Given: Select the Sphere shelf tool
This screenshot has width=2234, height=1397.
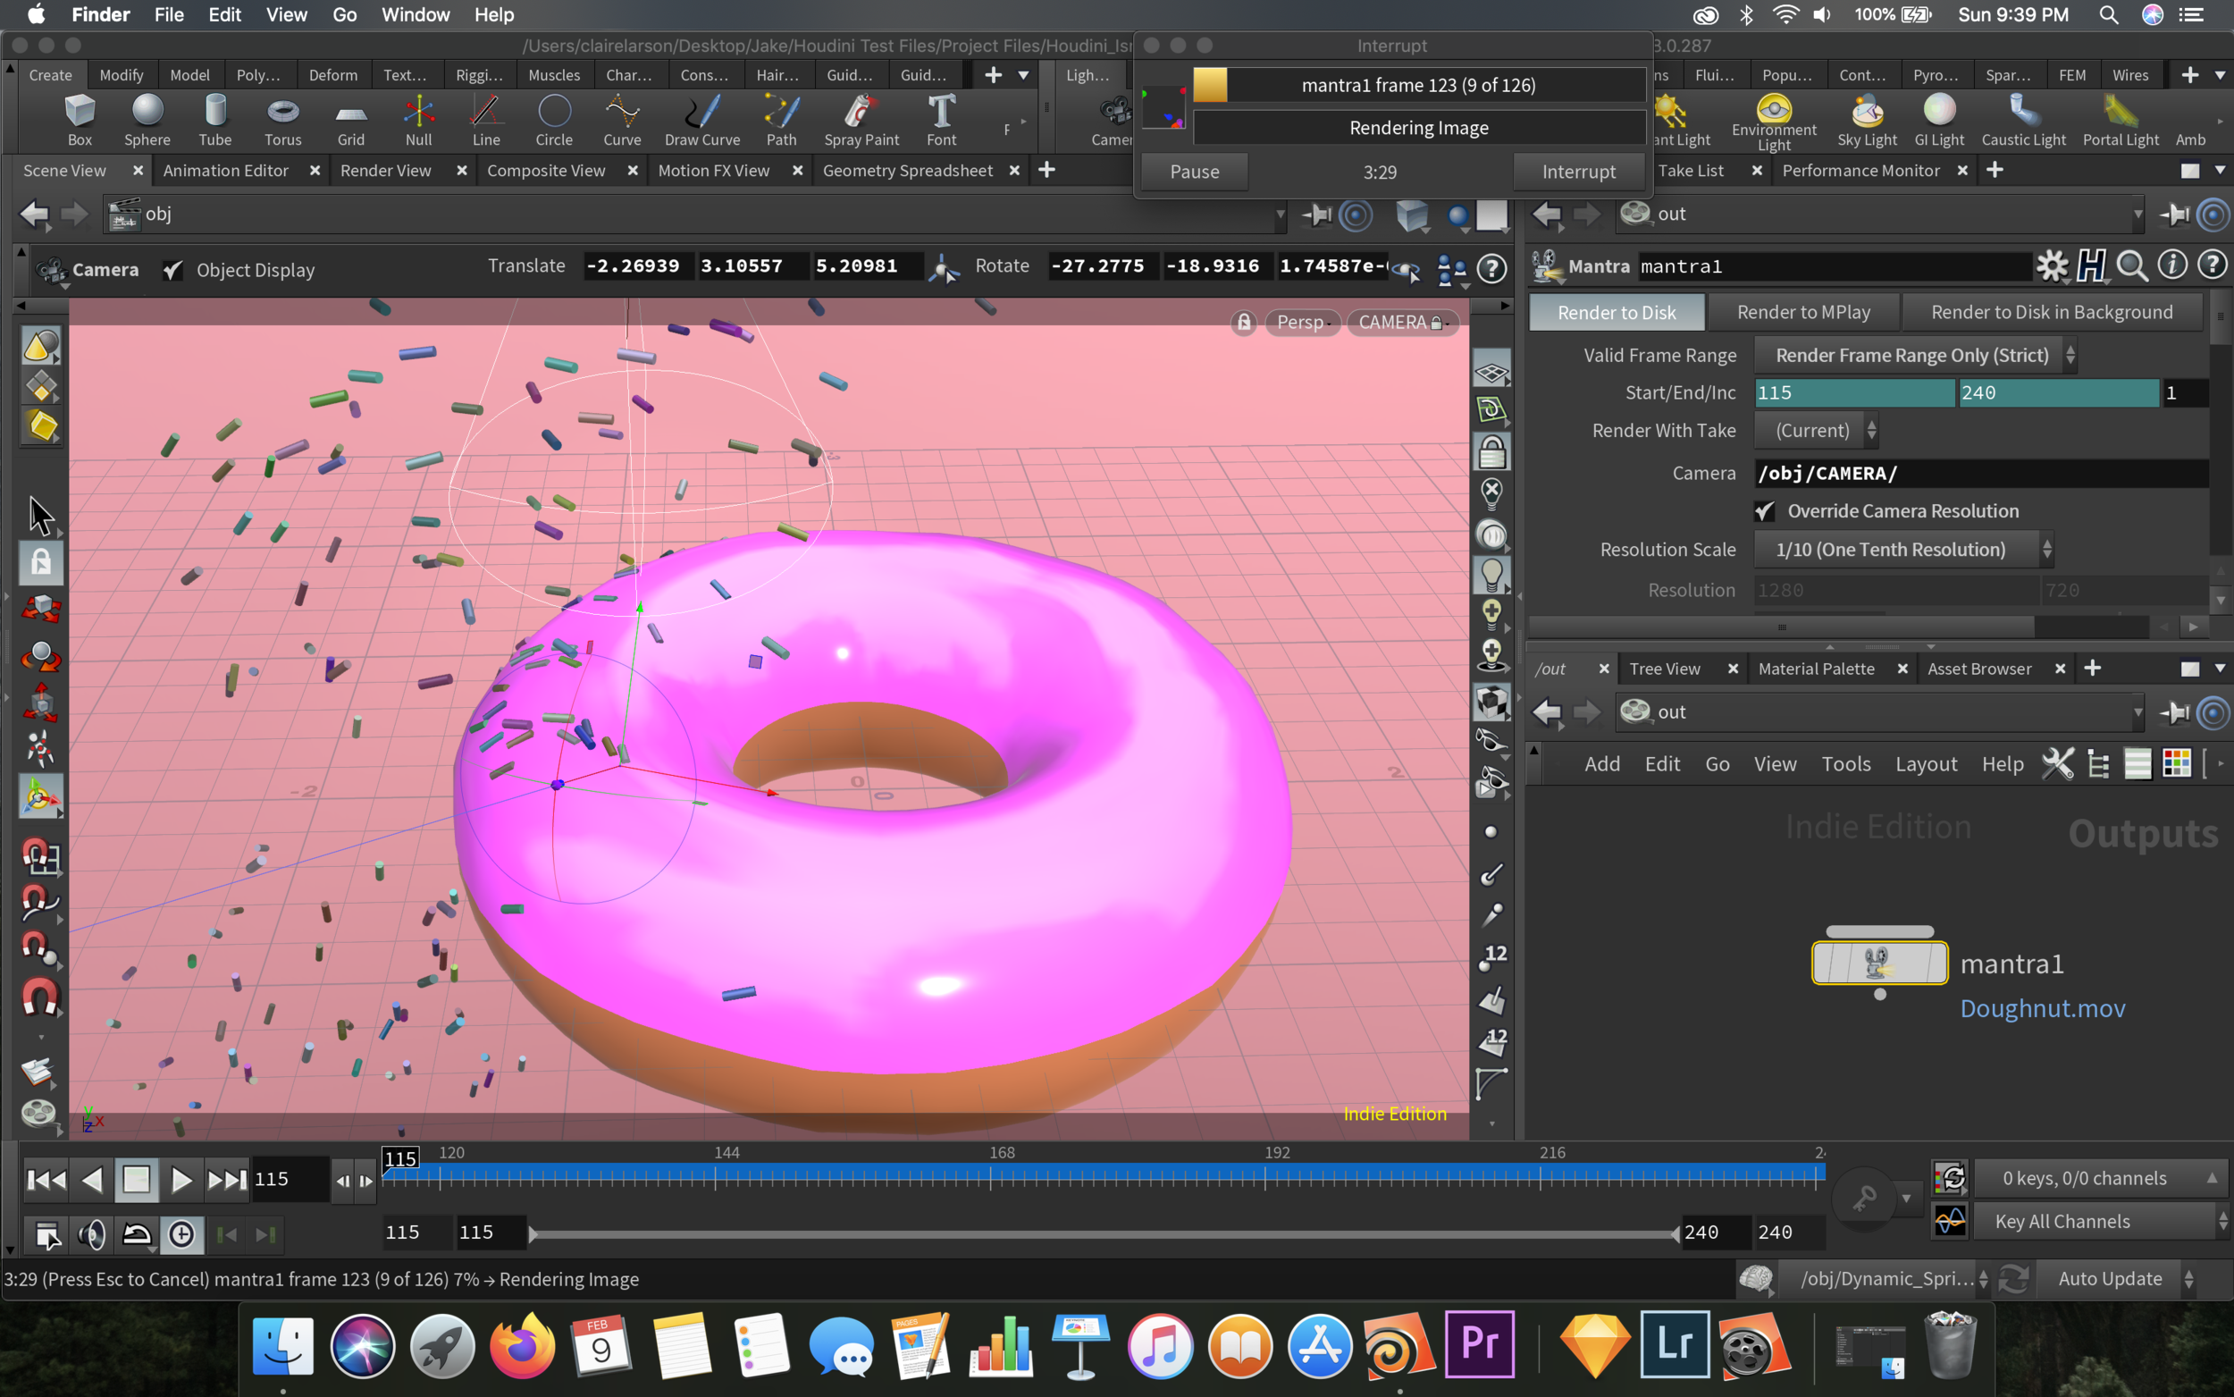Looking at the screenshot, I should click(x=147, y=120).
